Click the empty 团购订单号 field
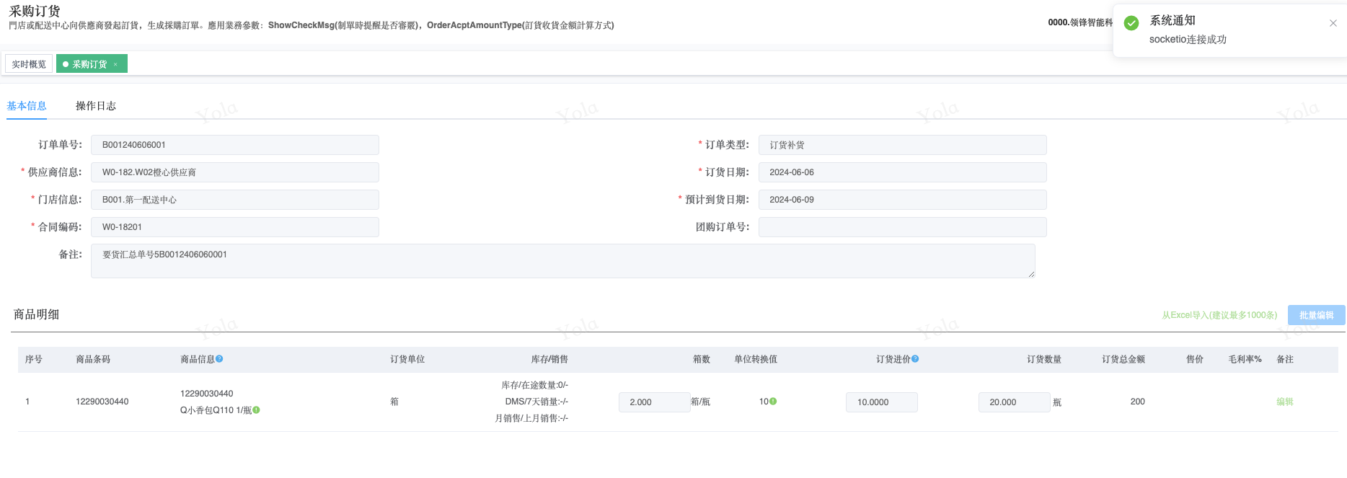Screen dimensions: 1347x478 coord(902,227)
